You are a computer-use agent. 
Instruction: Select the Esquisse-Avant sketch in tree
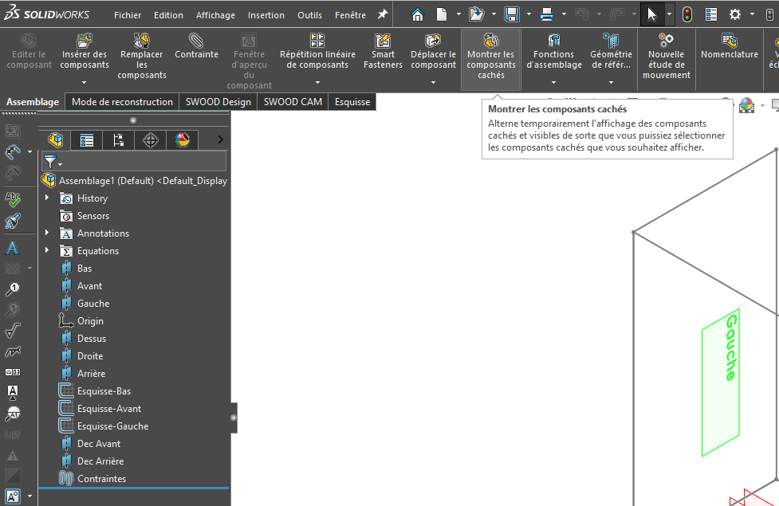click(109, 409)
